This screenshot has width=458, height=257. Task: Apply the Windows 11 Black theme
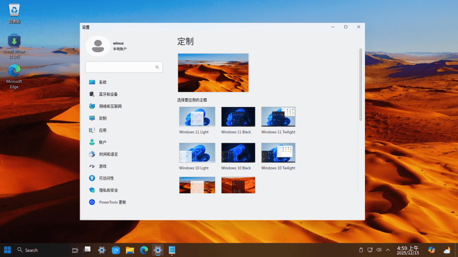tap(238, 120)
